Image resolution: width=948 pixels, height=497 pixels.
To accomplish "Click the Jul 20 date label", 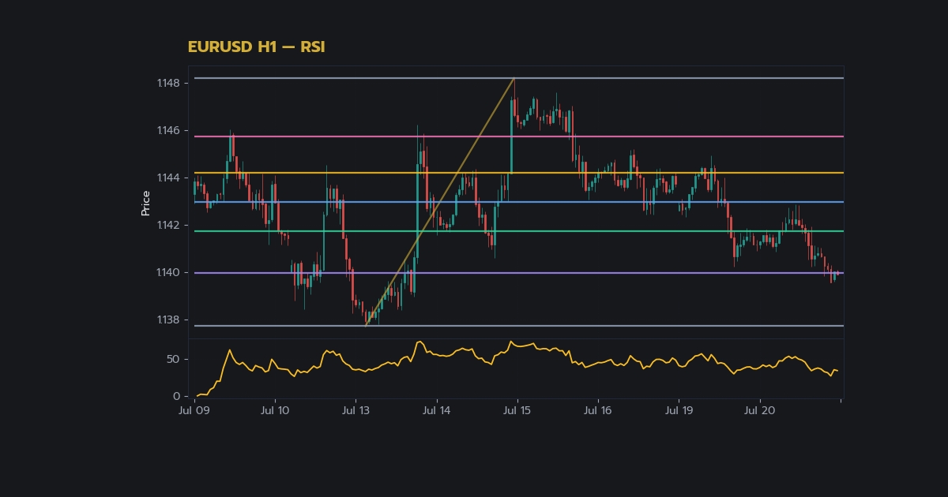I will click(760, 410).
